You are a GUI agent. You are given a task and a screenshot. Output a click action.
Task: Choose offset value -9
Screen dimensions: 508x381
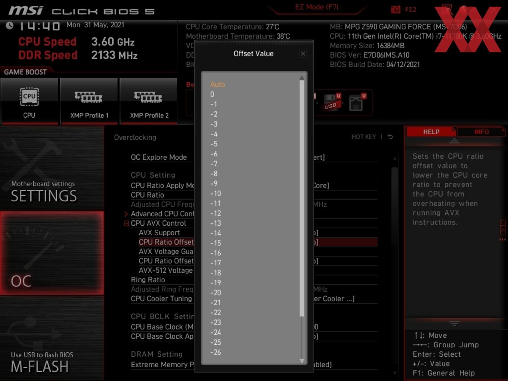214,183
